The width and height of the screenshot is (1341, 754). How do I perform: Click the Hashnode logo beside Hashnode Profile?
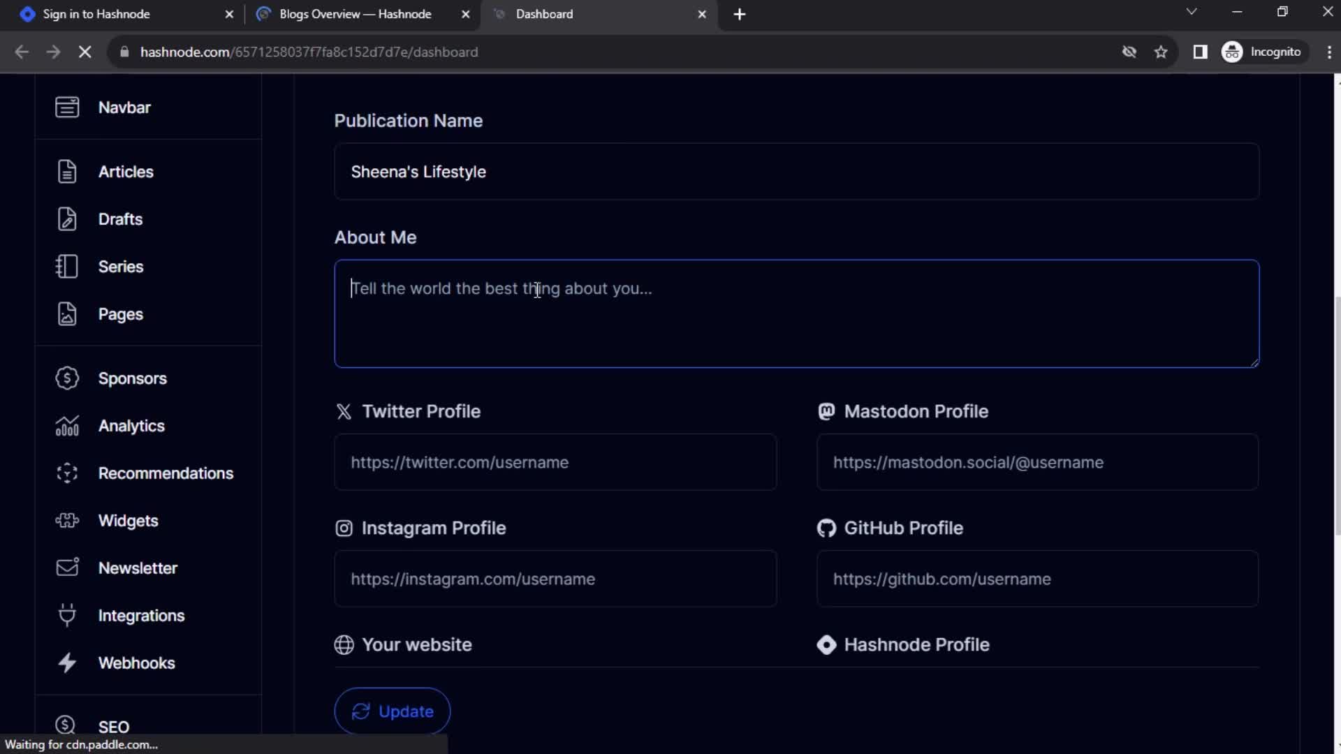[826, 645]
